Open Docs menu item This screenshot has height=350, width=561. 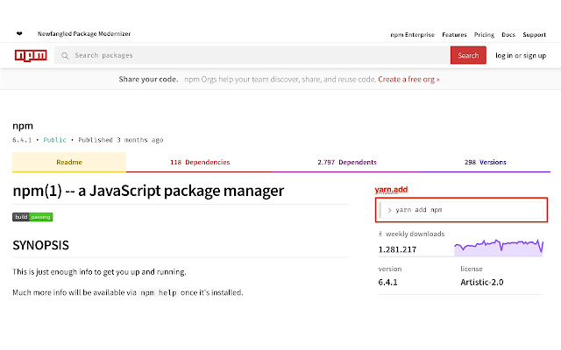click(x=508, y=35)
